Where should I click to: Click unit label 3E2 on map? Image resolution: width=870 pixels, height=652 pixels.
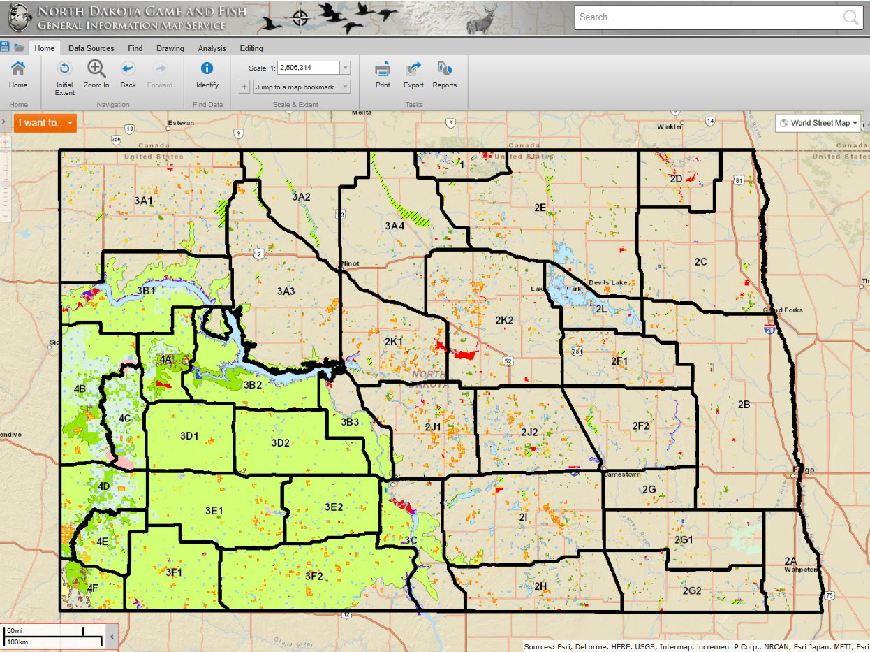(334, 507)
